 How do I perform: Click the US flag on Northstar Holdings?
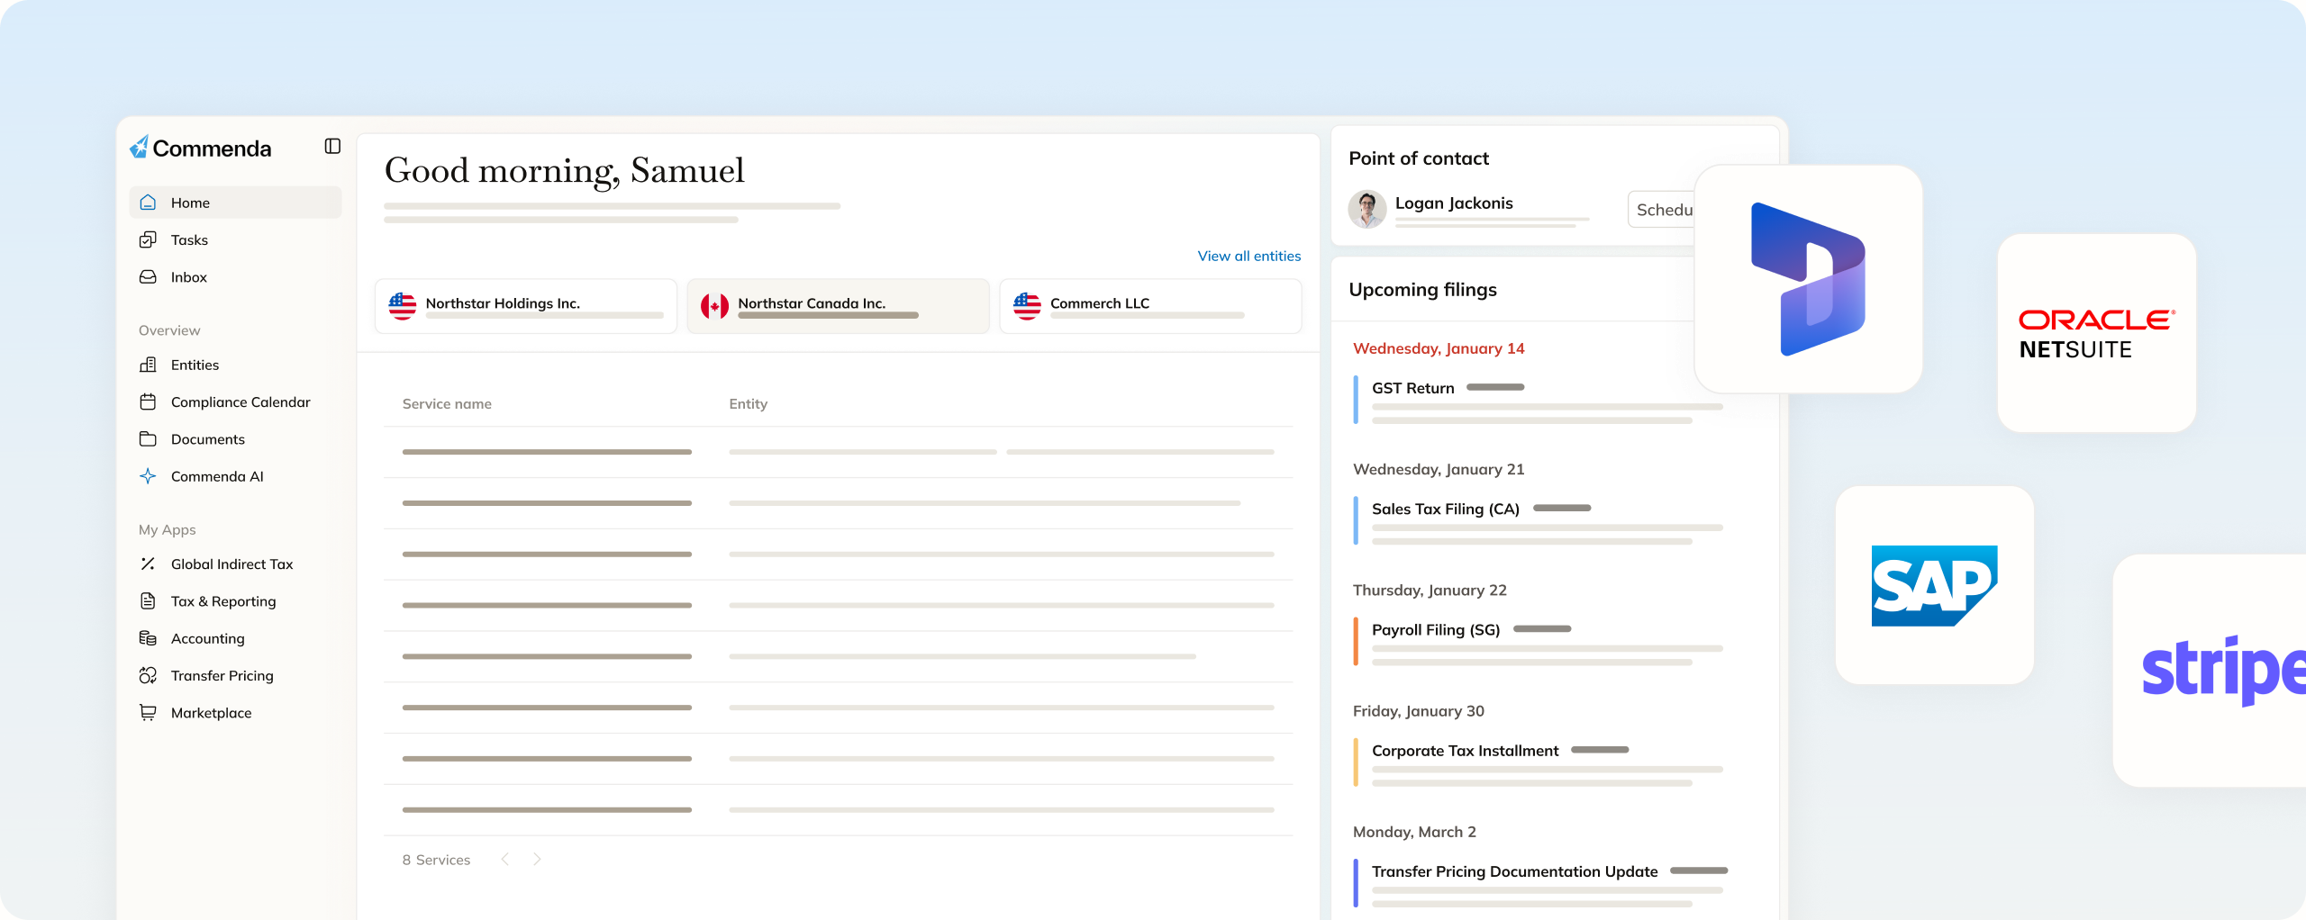pyautogui.click(x=402, y=306)
